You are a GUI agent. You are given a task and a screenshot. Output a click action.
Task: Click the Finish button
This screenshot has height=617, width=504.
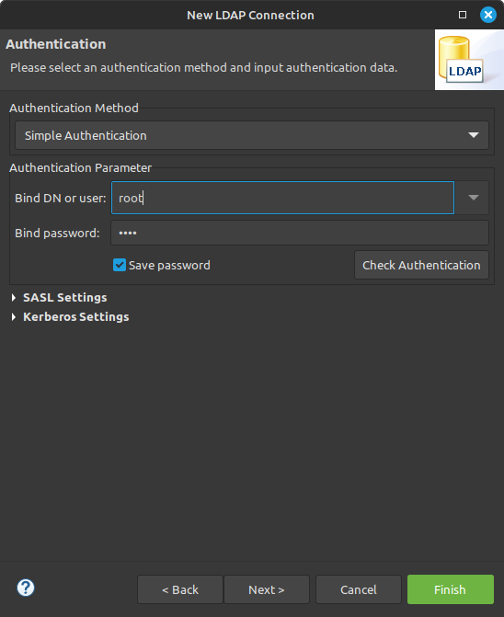coord(450,589)
